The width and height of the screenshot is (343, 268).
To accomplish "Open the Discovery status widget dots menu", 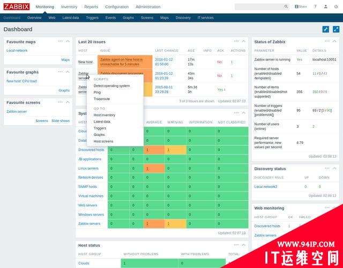I will click(327, 169).
